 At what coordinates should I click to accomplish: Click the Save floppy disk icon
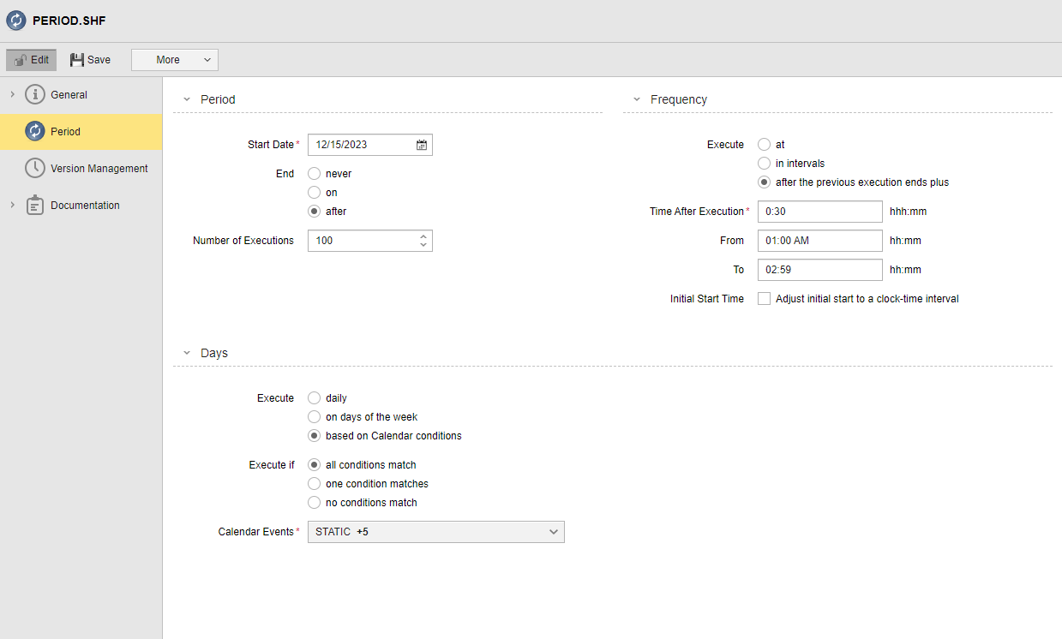(x=76, y=59)
